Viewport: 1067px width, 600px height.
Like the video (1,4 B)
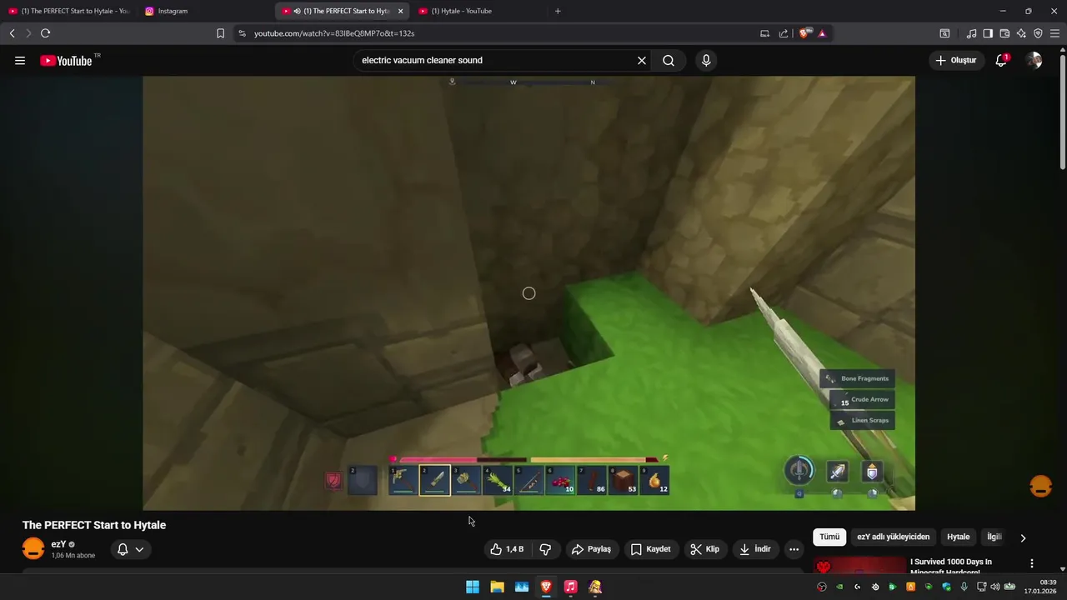(x=507, y=549)
